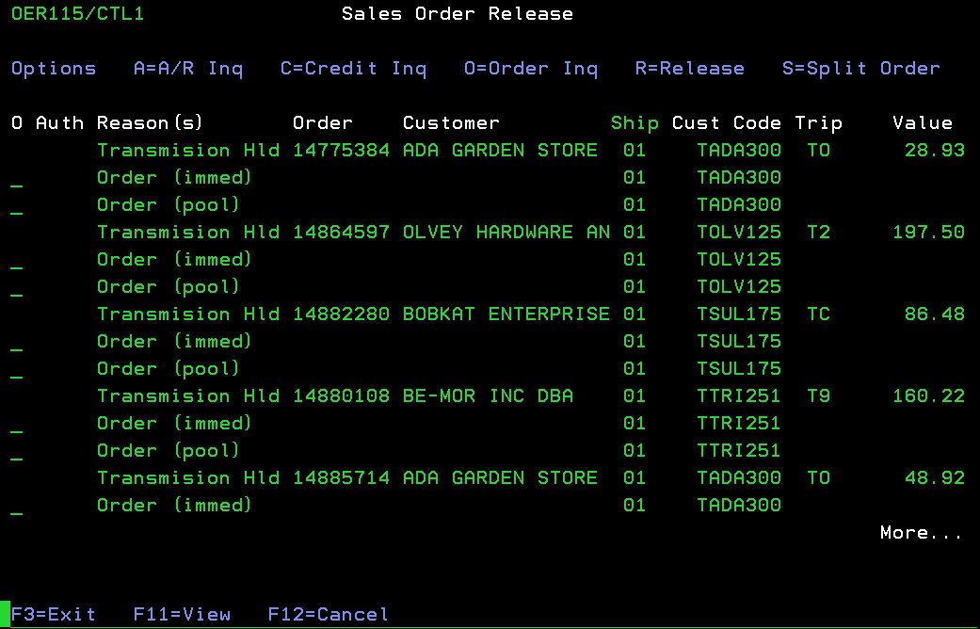Click the More... indicator
980x629 pixels.
pyautogui.click(x=921, y=533)
